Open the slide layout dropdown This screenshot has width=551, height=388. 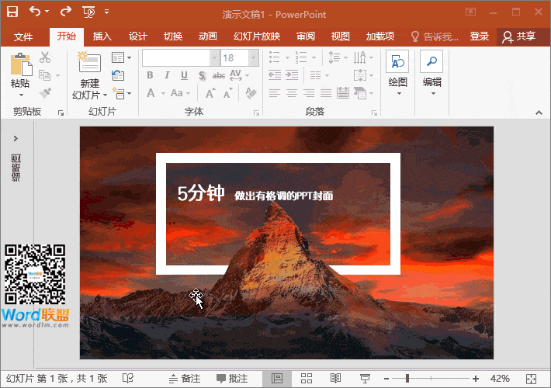(121, 57)
